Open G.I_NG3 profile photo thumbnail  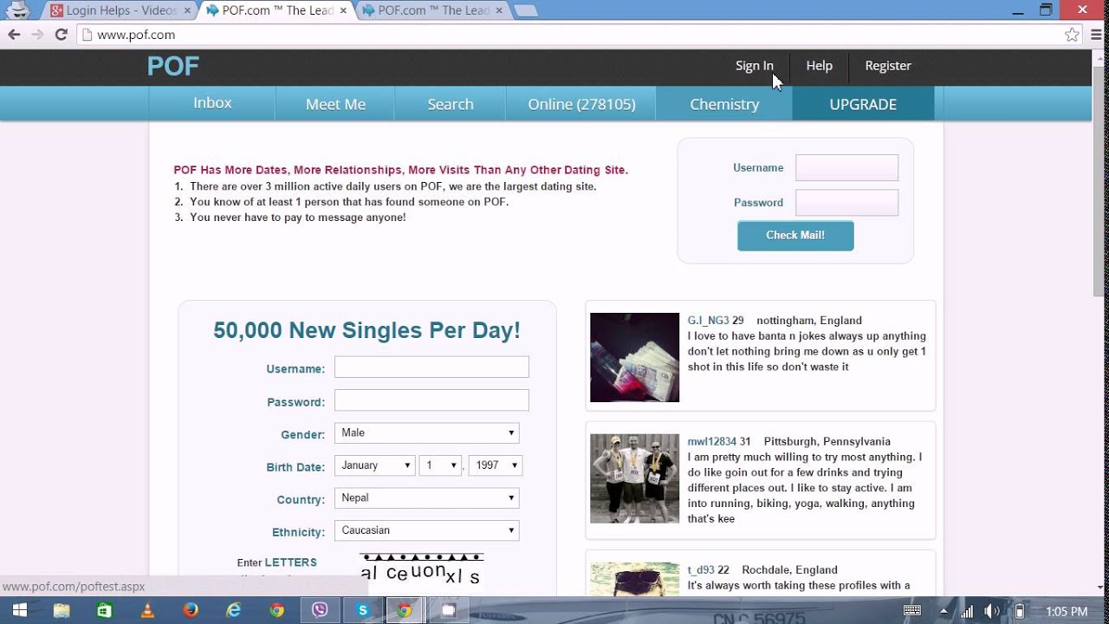[634, 357]
